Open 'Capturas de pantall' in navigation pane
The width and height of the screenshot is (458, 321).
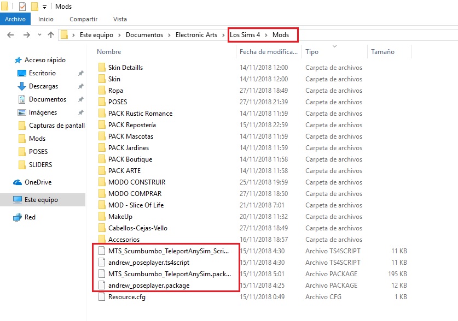57,126
